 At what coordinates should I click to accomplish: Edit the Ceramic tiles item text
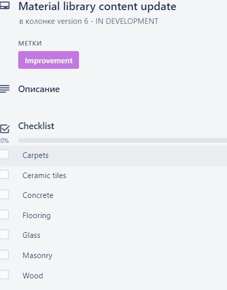44,176
